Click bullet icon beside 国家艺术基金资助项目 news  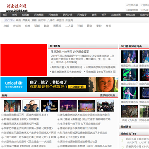[x=2, y=128]
